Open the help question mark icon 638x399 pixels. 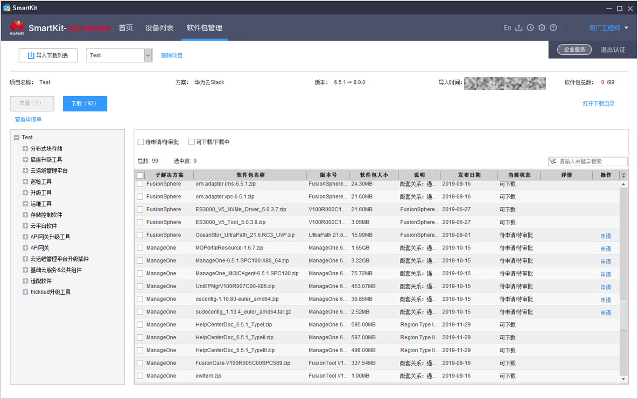553,27
